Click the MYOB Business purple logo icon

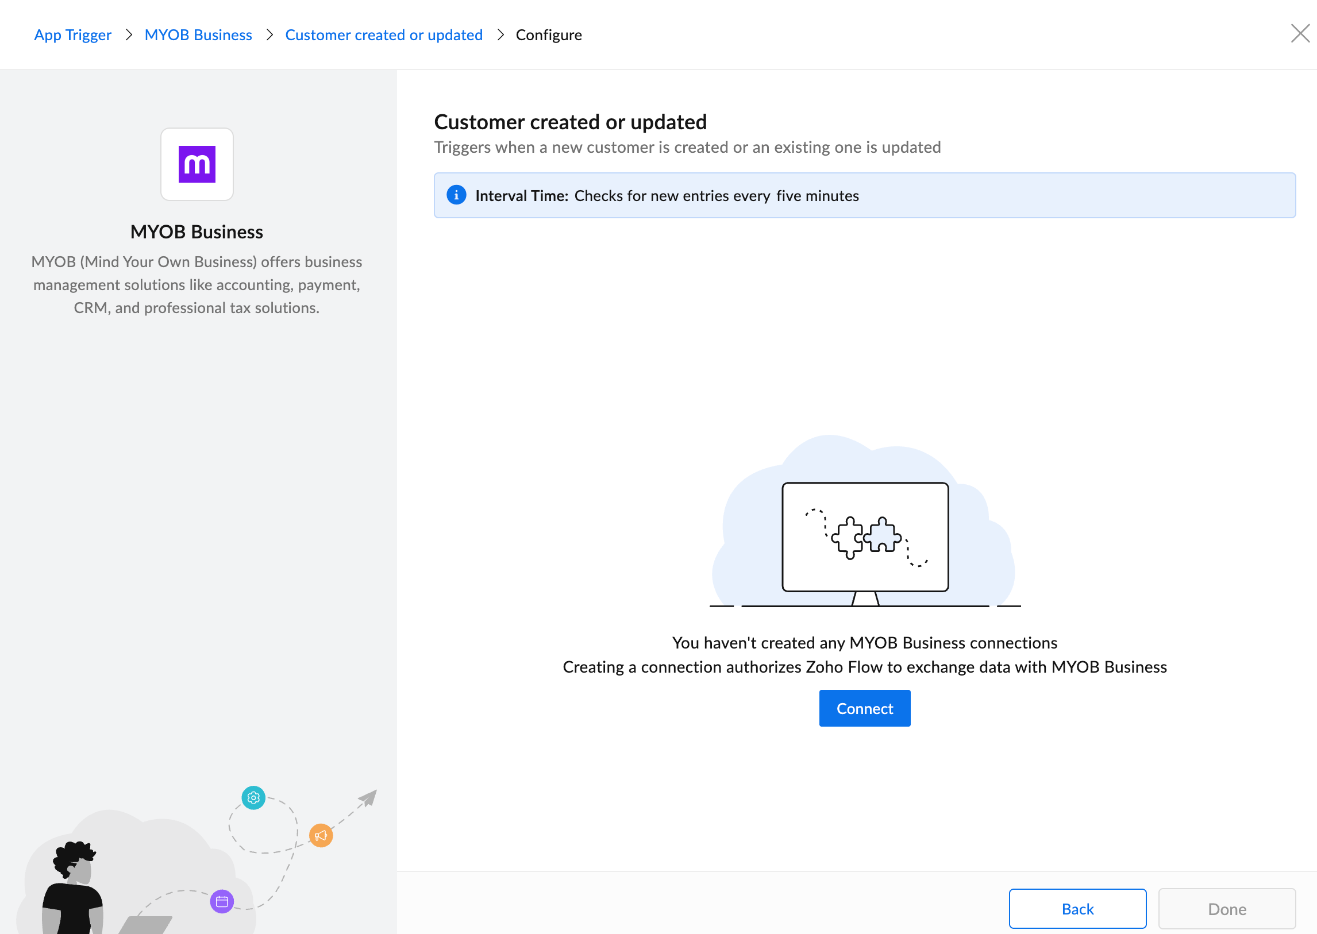(x=197, y=164)
